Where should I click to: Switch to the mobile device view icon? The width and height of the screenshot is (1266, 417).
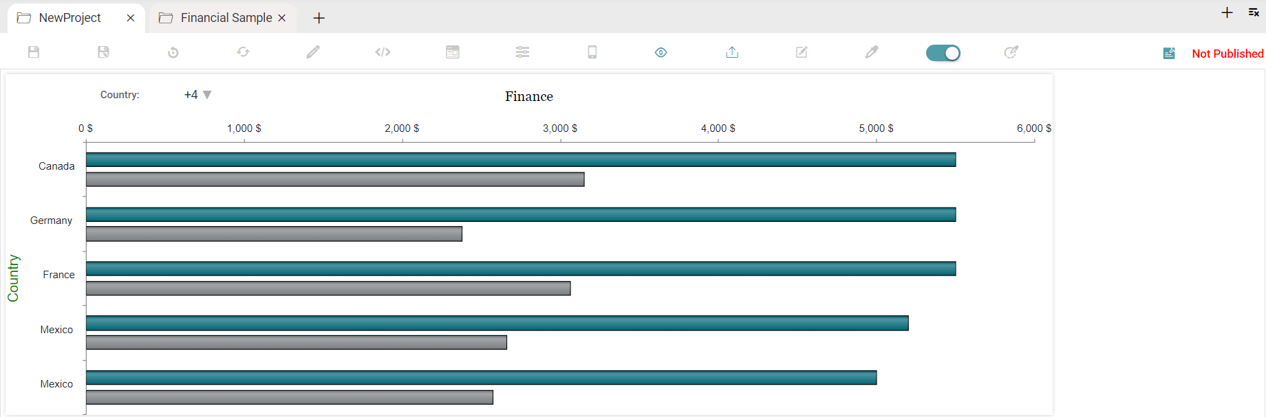pyautogui.click(x=592, y=52)
